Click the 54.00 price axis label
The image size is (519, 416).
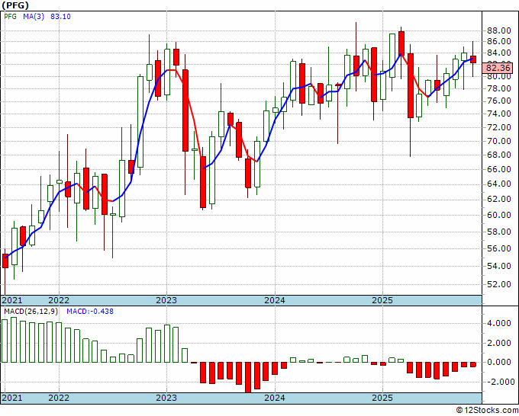[499, 266]
